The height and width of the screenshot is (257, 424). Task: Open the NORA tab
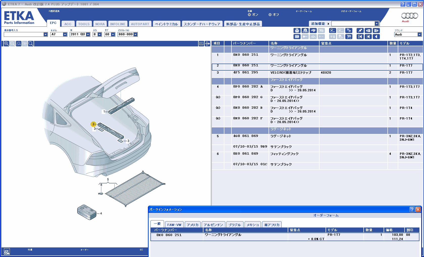tap(100, 24)
